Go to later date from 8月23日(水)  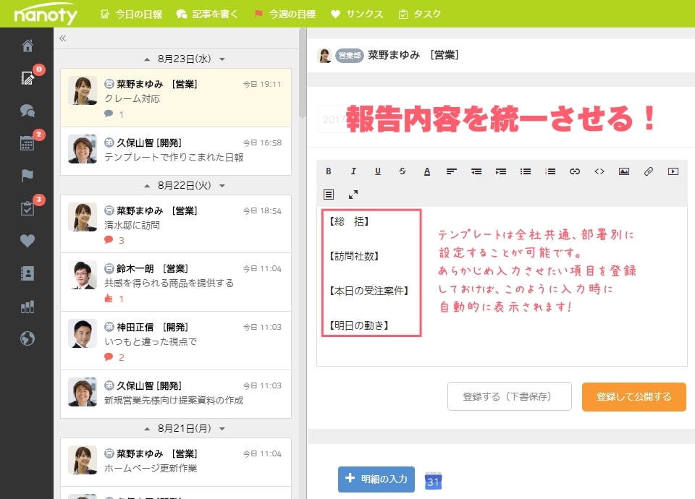tap(222, 59)
